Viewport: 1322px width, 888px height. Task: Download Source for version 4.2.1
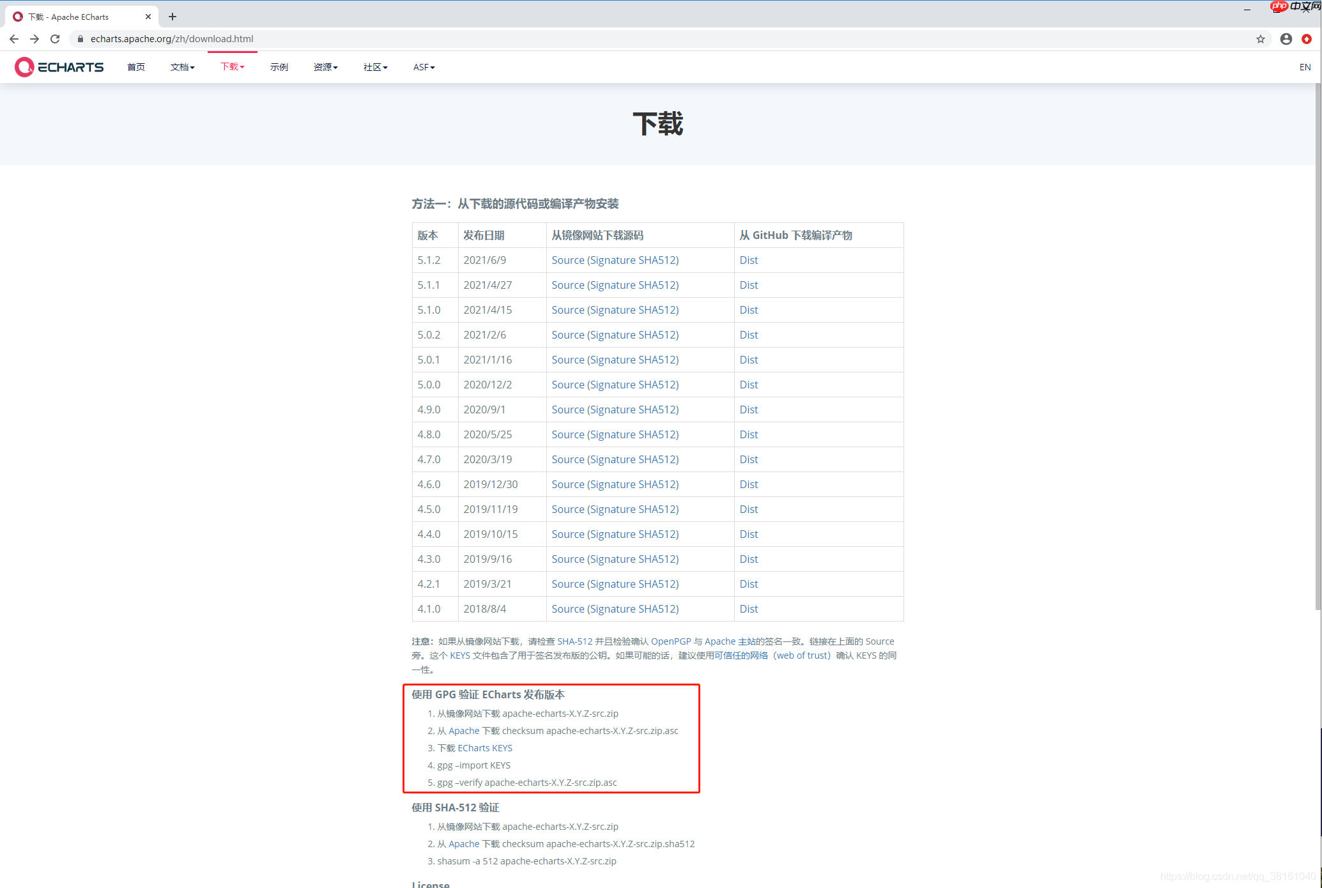point(568,584)
